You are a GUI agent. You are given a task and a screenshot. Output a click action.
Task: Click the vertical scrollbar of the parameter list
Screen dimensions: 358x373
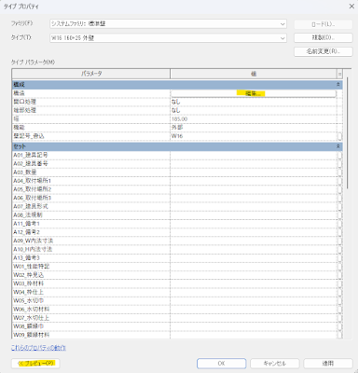tap(348, 132)
